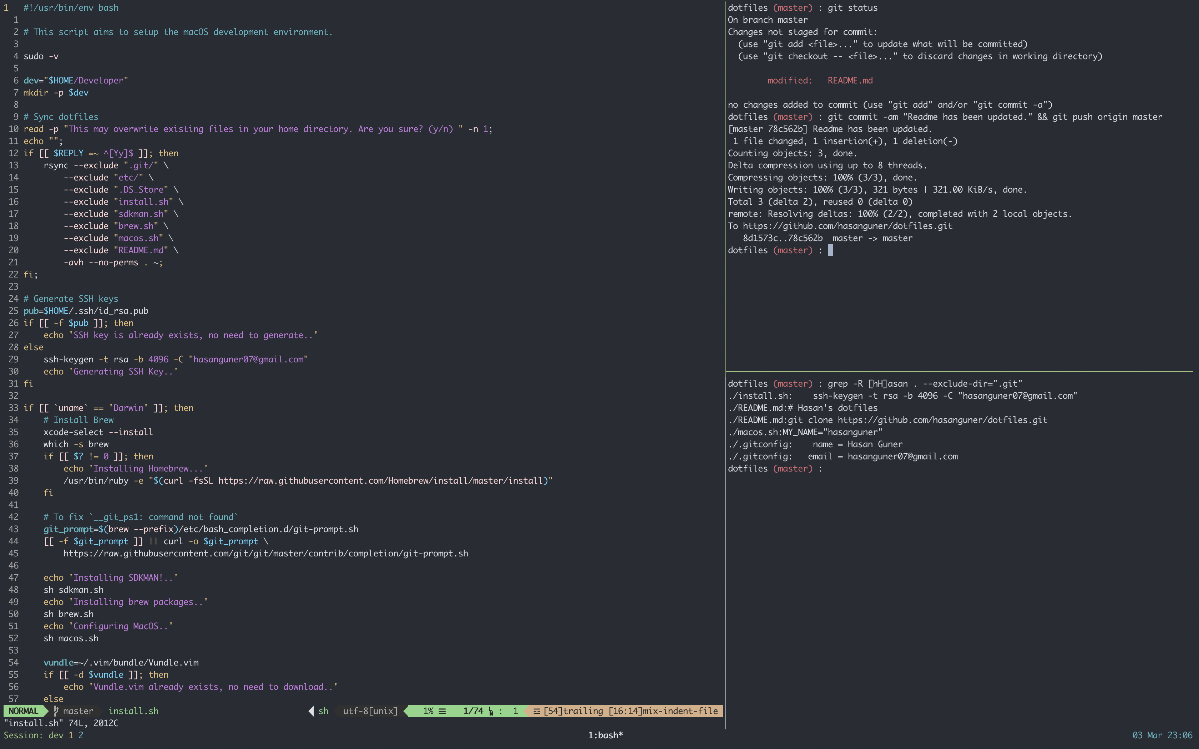Click the 'master' branch name in vim statusline
Image resolution: width=1199 pixels, height=749 pixels.
point(78,711)
